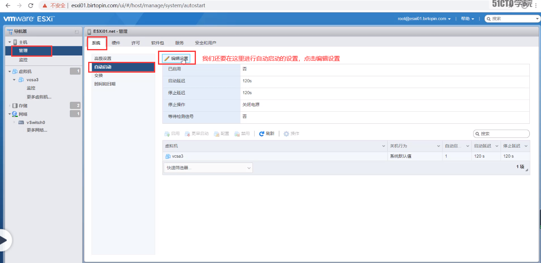The width and height of the screenshot is (541, 263).
Task: Open the 自动启... column header dropdown arrow
Action: click(468, 146)
